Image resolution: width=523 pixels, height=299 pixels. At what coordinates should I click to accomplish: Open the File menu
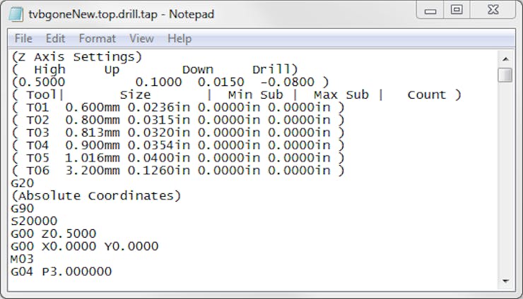pos(23,39)
